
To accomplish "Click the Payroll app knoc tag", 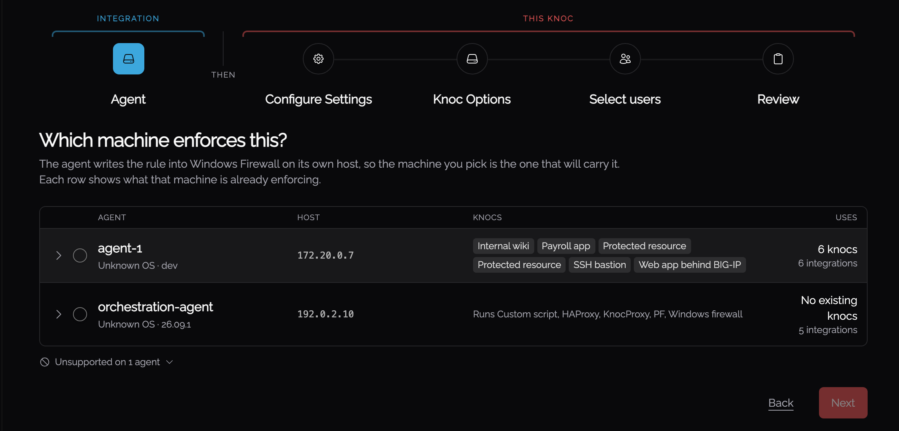I will tap(566, 246).
